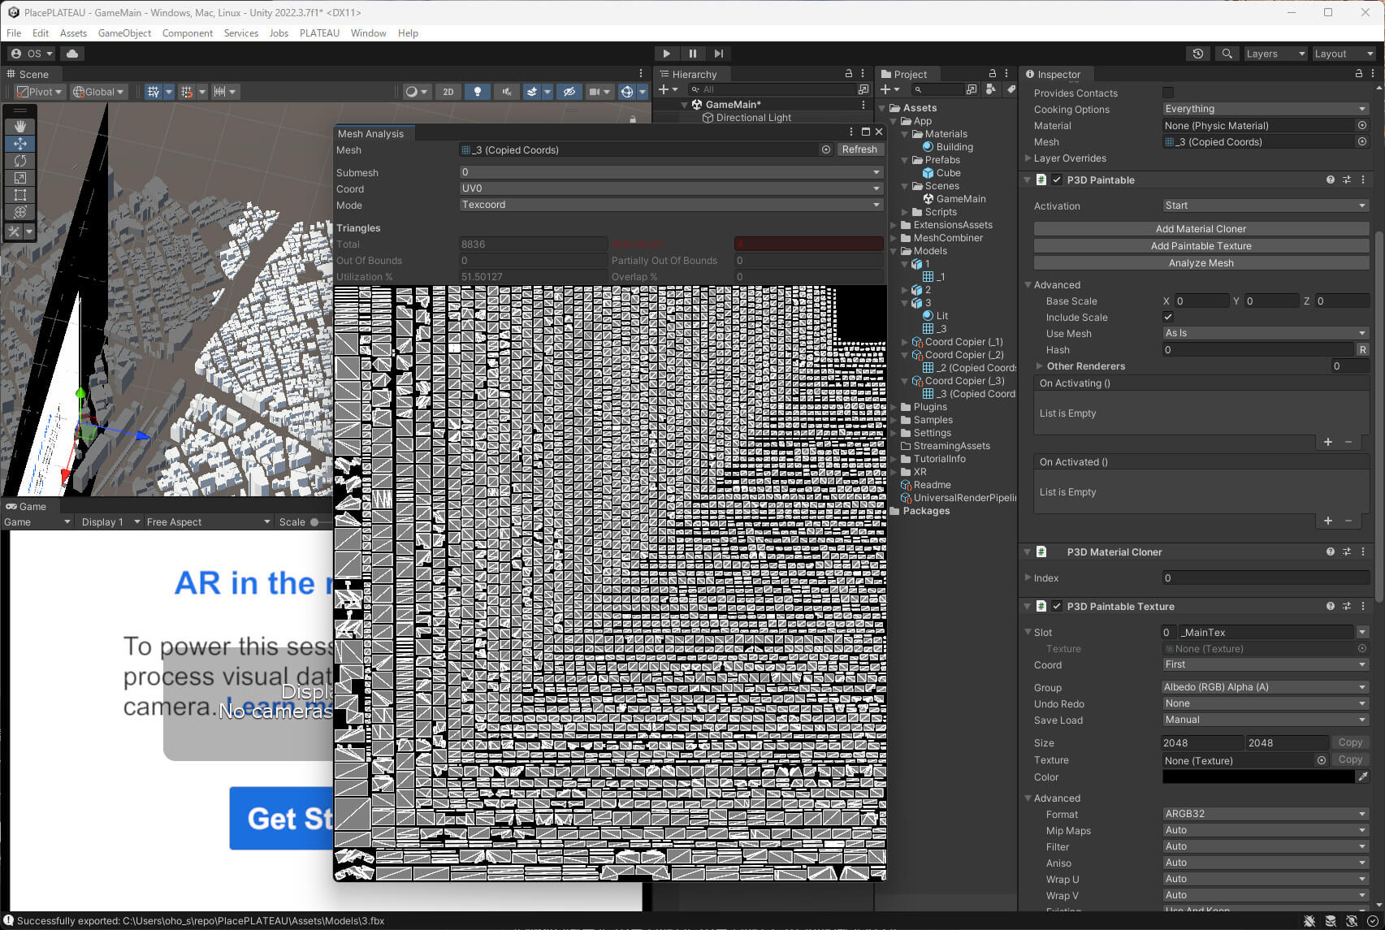This screenshot has height=930, width=1385.
Task: Click the Pause button in the toolbar
Action: (x=692, y=54)
